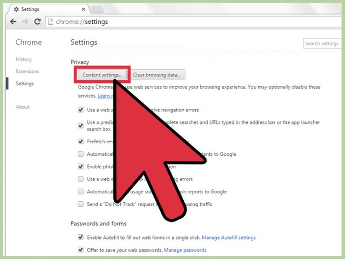
Task: Click the Clear browsing data... button
Action: pyautogui.click(x=157, y=75)
